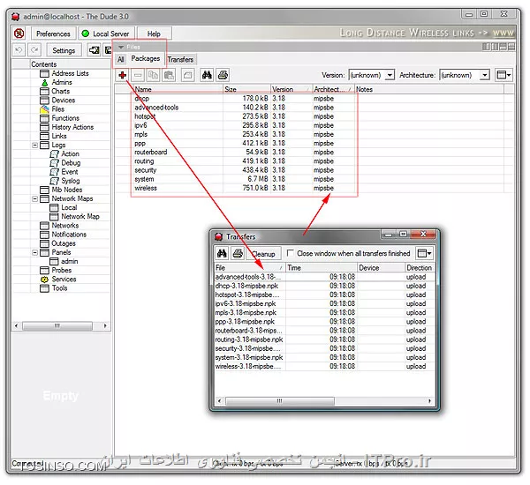Click the Long Distance Wireless Links banner
This screenshot has width=530, height=485.
[x=427, y=33]
